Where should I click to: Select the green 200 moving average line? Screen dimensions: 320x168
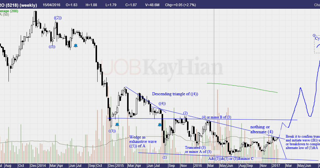[x=242, y=87]
